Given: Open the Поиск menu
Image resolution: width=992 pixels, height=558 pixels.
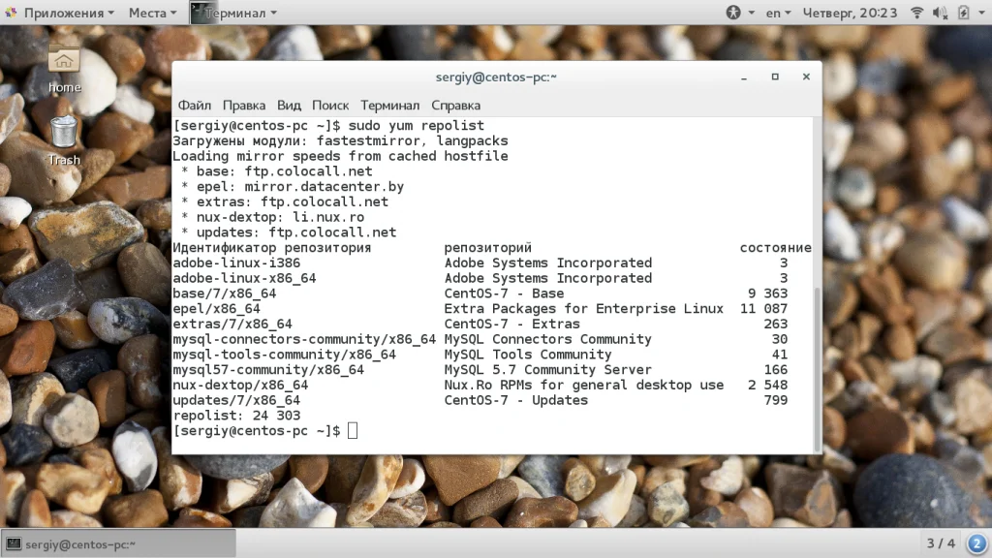Looking at the screenshot, I should click(x=330, y=105).
